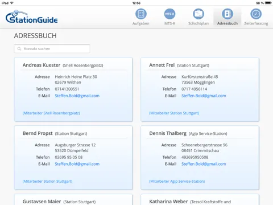This screenshot has height=205, width=273.
Task: Click address Augsburger Strasse 12
Action: coord(75,145)
